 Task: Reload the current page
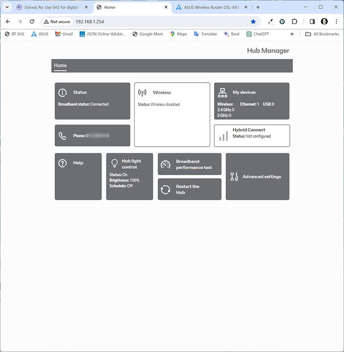[x=32, y=22]
